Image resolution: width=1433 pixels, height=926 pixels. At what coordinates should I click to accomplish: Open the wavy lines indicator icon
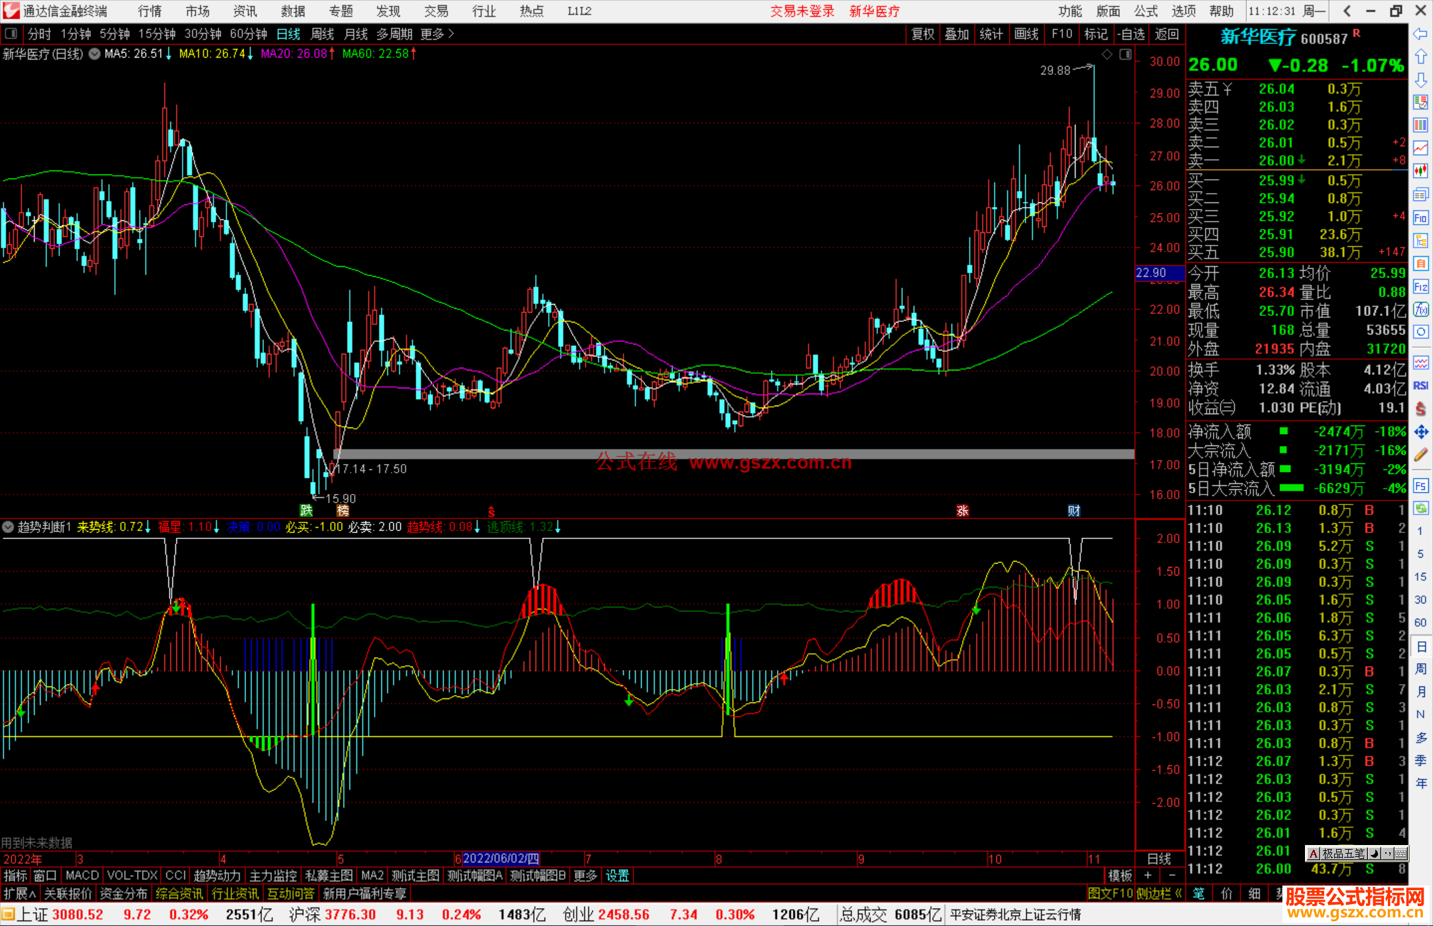click(x=1420, y=362)
